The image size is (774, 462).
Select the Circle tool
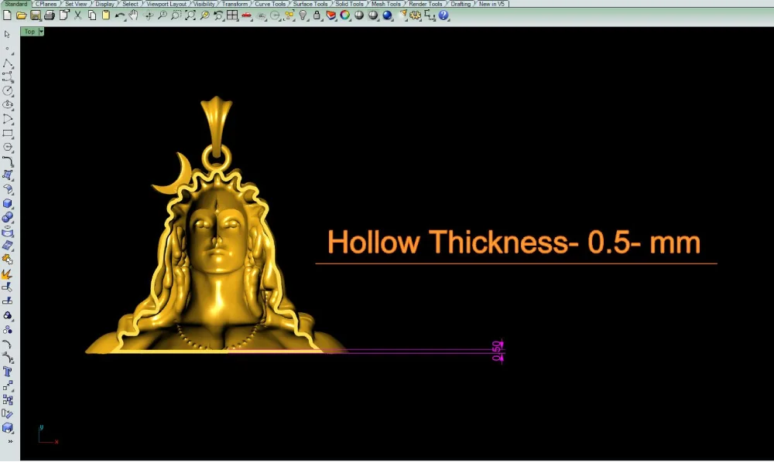tap(8, 90)
